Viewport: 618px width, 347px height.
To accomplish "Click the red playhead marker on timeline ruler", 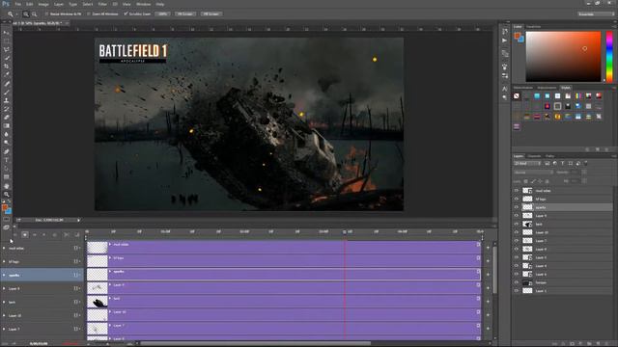I will 345,231.
